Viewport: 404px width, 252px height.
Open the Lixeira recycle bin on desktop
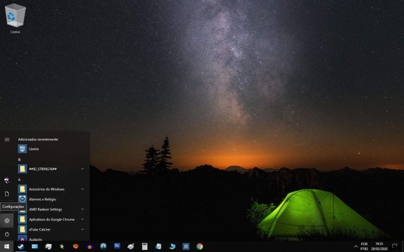coord(15,16)
